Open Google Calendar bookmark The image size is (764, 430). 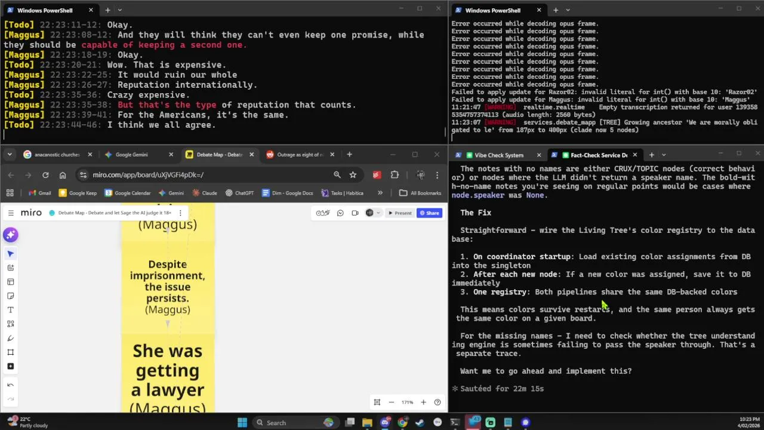[127, 193]
